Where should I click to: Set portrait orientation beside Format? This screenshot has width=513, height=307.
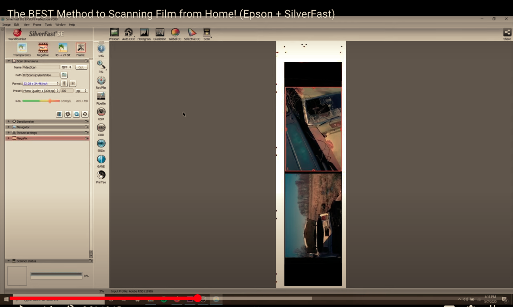(x=64, y=83)
